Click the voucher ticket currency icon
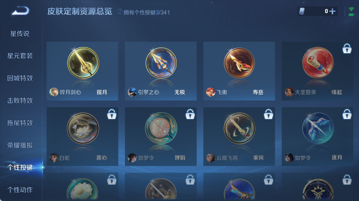The height and width of the screenshot is (201, 359). click(x=302, y=11)
